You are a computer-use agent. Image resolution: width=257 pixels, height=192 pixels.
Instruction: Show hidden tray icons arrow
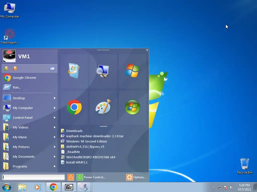click(x=213, y=187)
